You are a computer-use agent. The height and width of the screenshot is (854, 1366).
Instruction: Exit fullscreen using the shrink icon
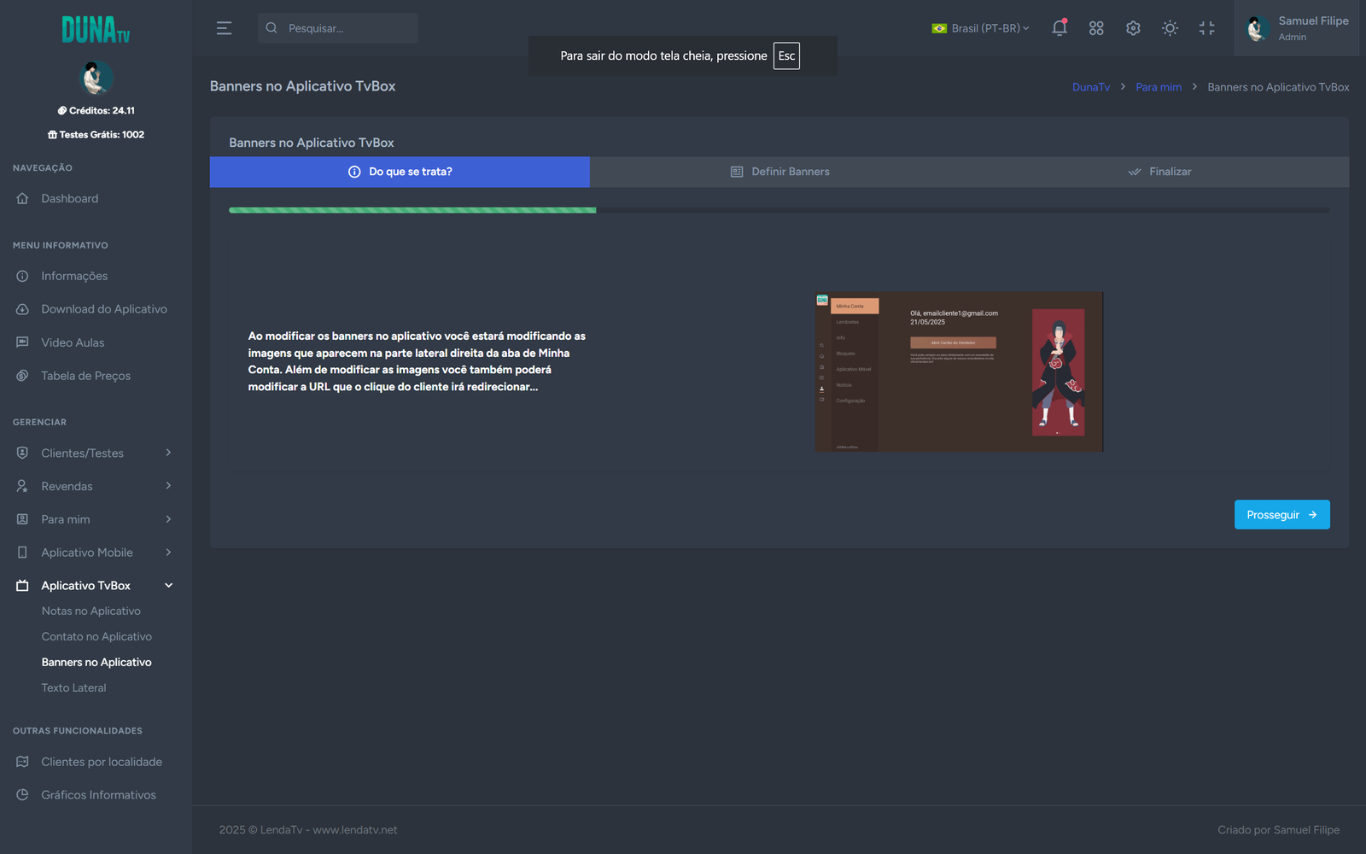[x=1206, y=28]
